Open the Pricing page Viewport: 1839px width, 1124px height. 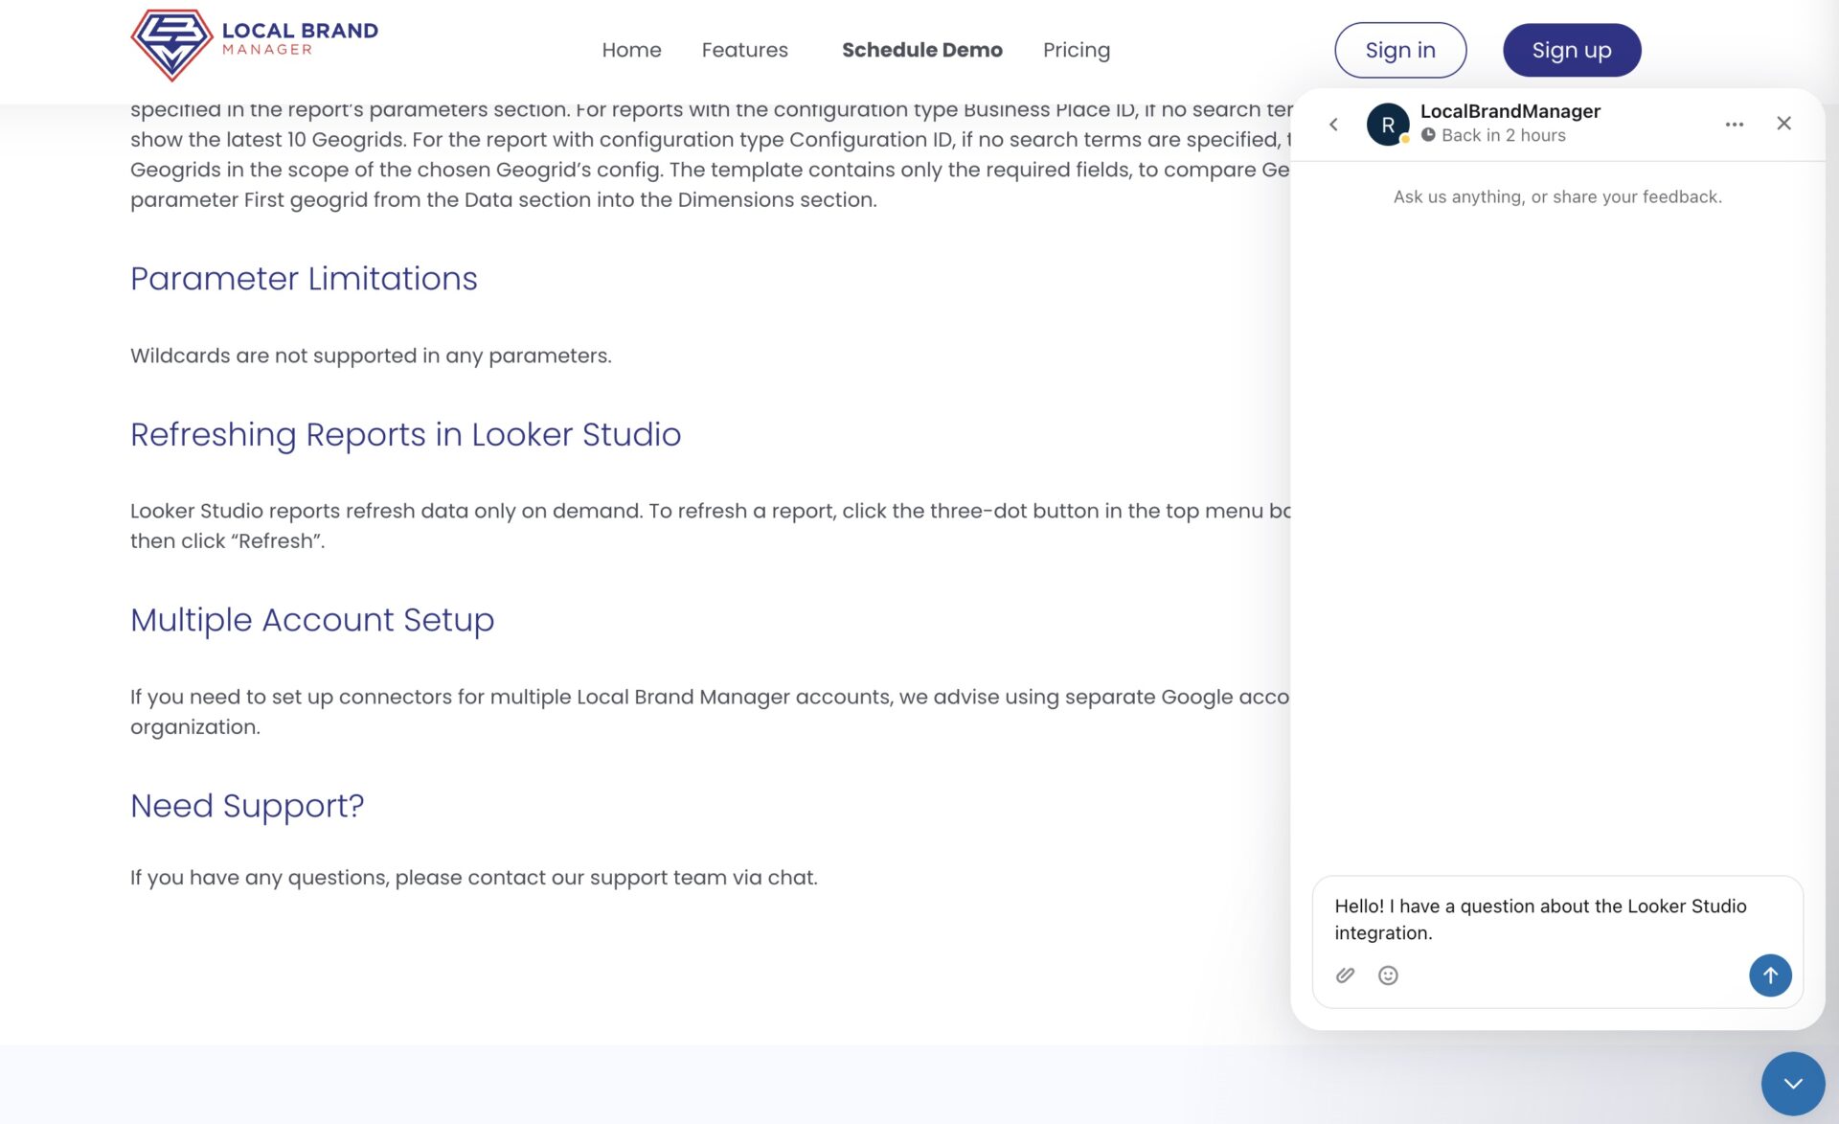click(1076, 50)
